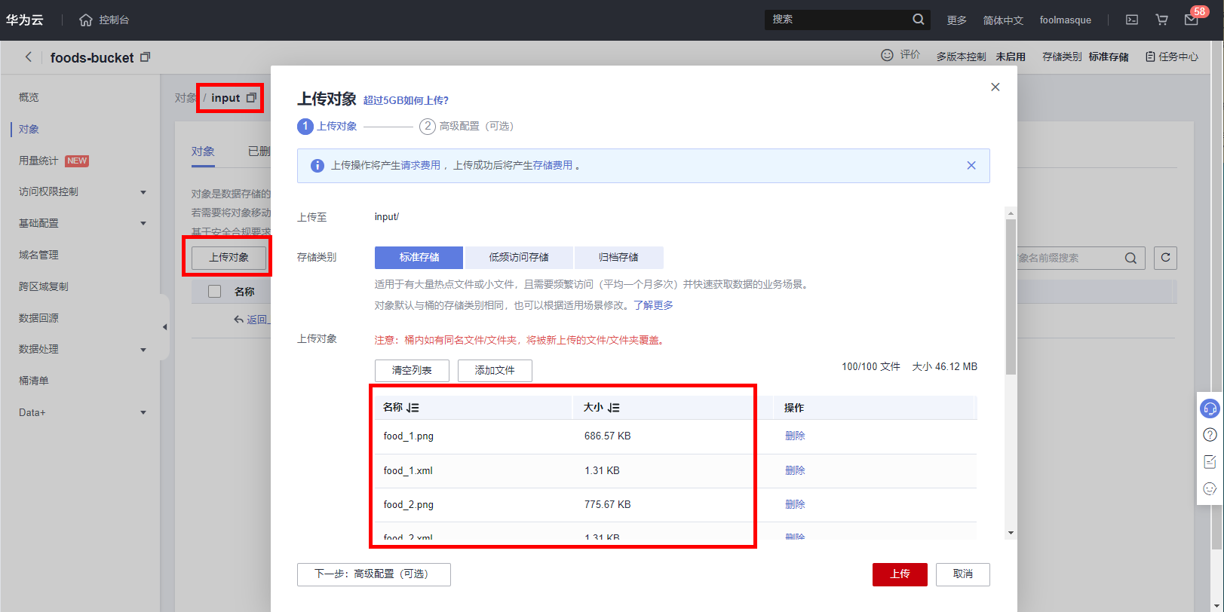The image size is (1224, 612).
Task: Select 归档存储 storage class
Action: click(618, 258)
